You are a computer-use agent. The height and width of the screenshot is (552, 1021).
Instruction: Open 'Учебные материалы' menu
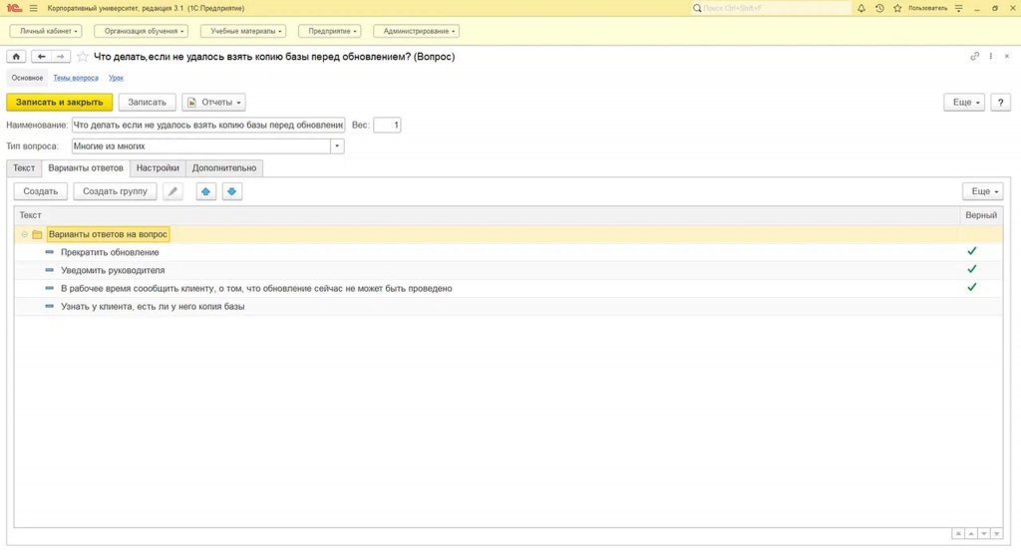click(x=243, y=31)
